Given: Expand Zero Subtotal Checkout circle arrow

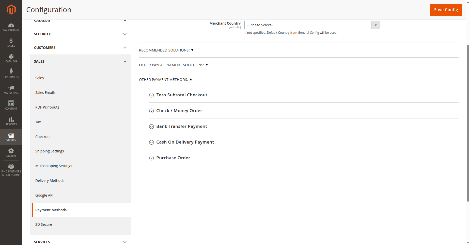Looking at the screenshot, I should (151, 95).
